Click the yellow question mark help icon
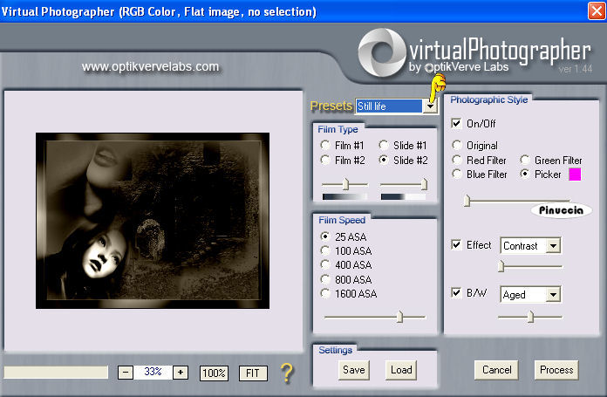This screenshot has height=397, width=607. click(x=287, y=373)
